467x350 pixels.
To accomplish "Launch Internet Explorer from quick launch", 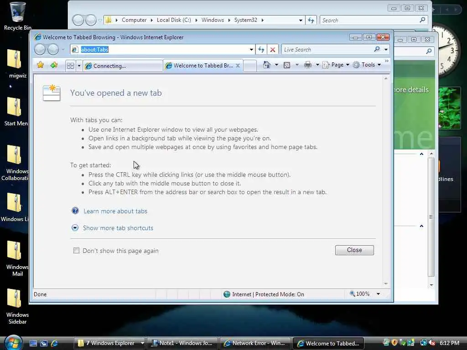I will click(55, 343).
